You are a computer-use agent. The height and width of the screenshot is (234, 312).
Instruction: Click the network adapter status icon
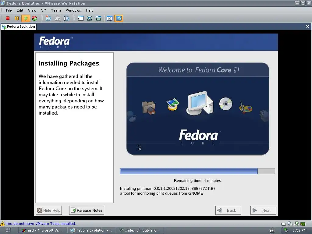[303, 224]
